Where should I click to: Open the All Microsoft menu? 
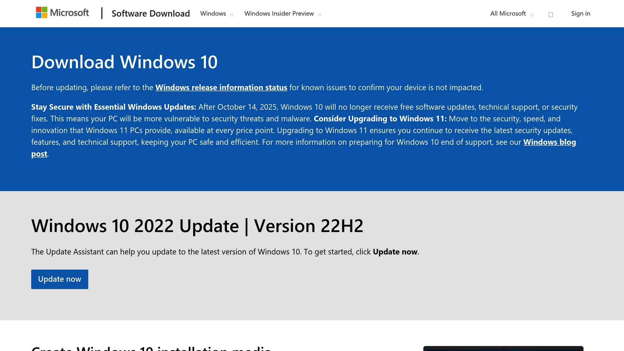508,13
